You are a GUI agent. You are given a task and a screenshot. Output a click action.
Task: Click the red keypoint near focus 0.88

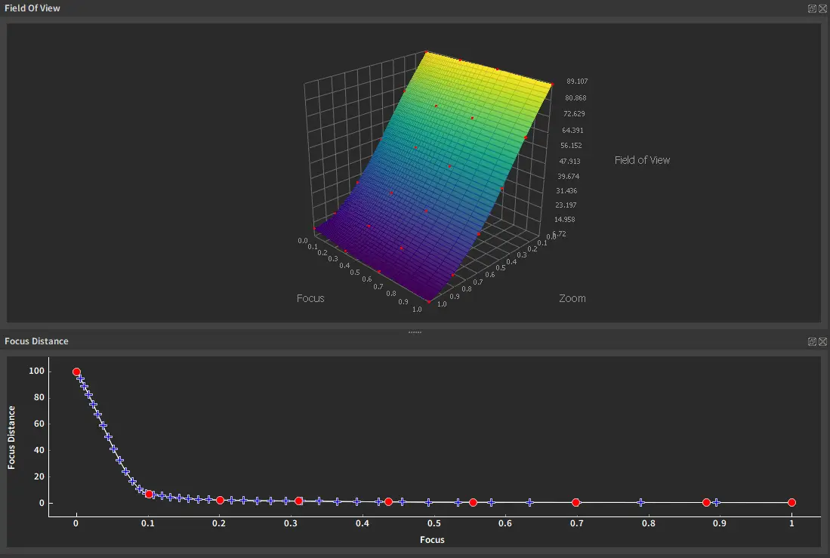[706, 502]
